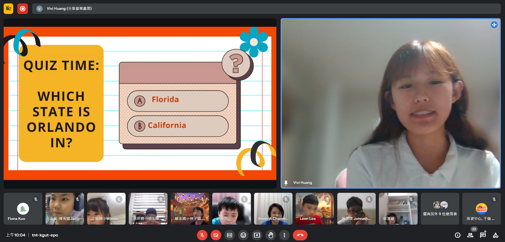
Task: Select the 英資中心, 于倫 participant tile
Action: point(482,209)
